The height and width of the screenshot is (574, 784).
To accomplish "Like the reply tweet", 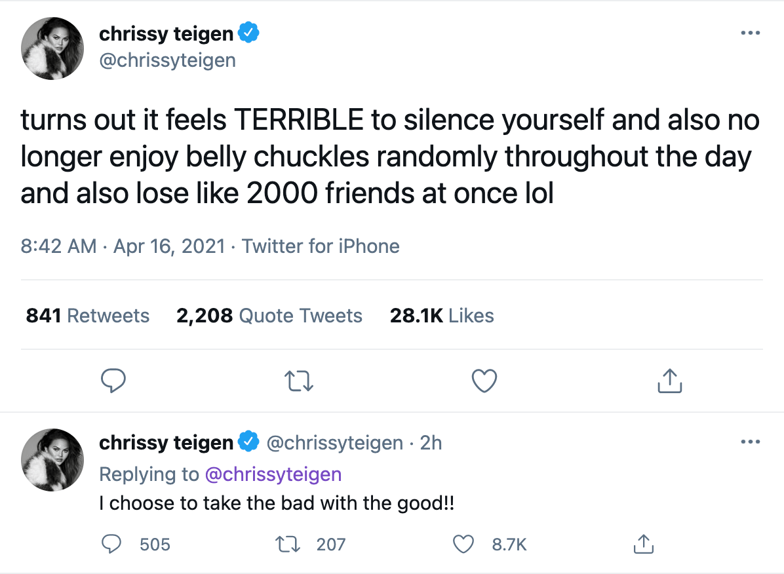I will [463, 545].
